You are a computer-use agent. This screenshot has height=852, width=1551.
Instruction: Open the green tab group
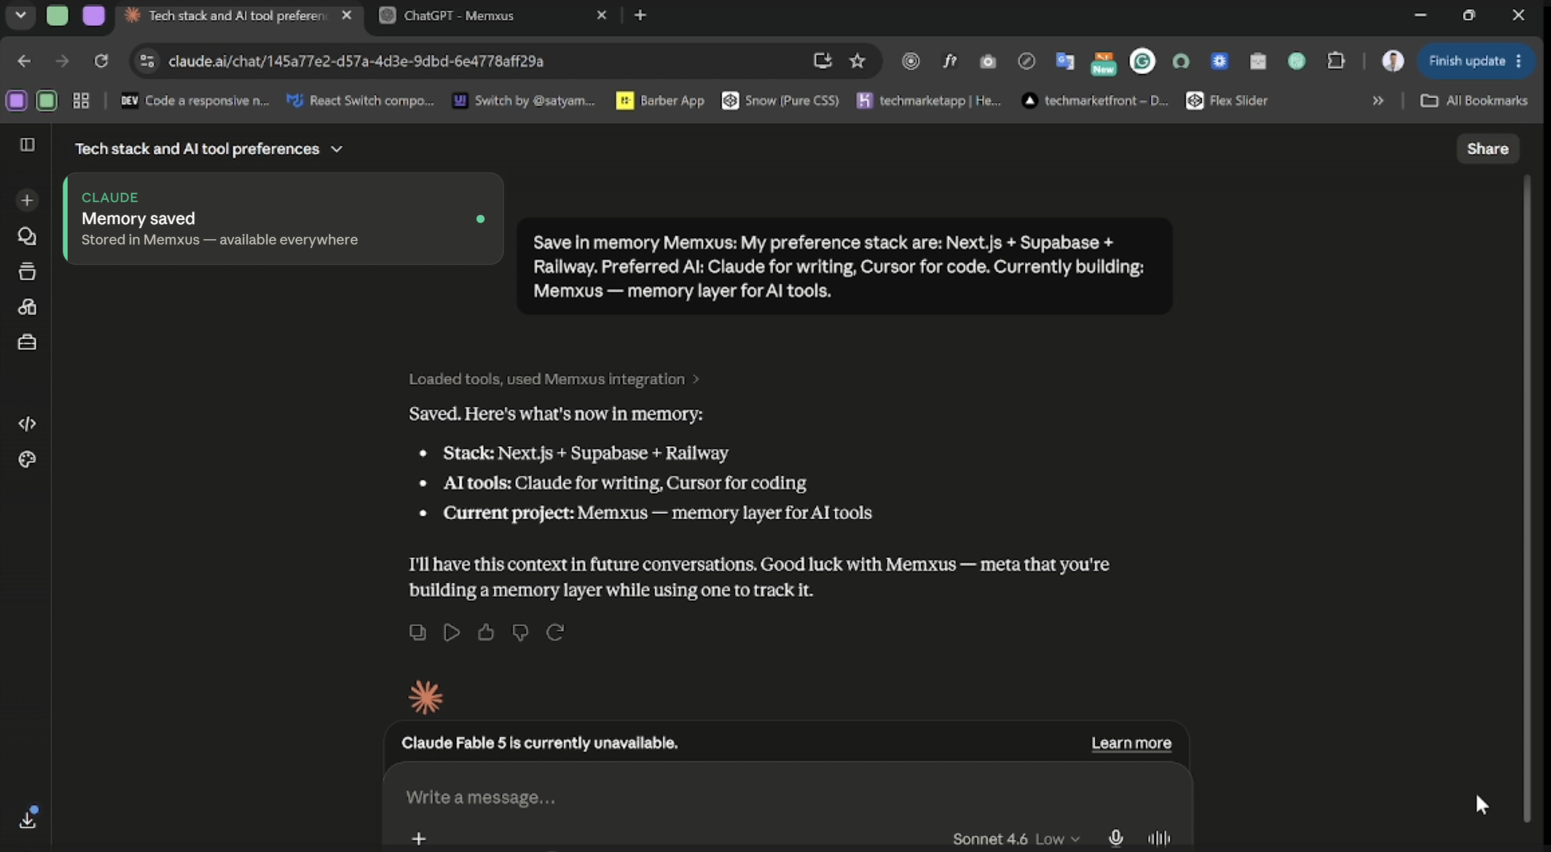[57, 15]
